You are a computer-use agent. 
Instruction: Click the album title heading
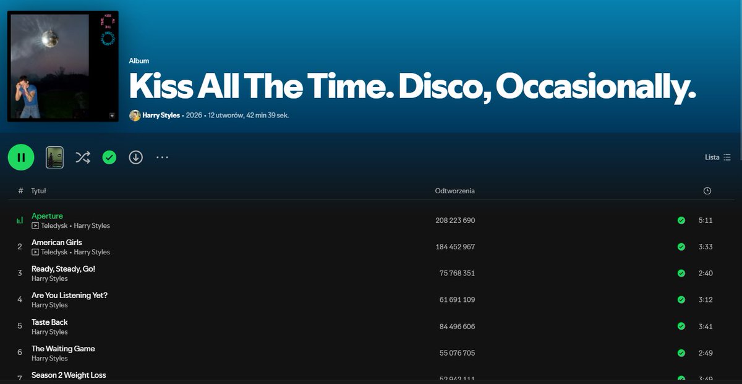click(x=413, y=87)
